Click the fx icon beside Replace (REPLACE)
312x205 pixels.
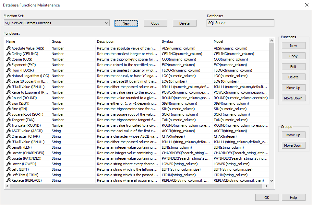coord(8,180)
